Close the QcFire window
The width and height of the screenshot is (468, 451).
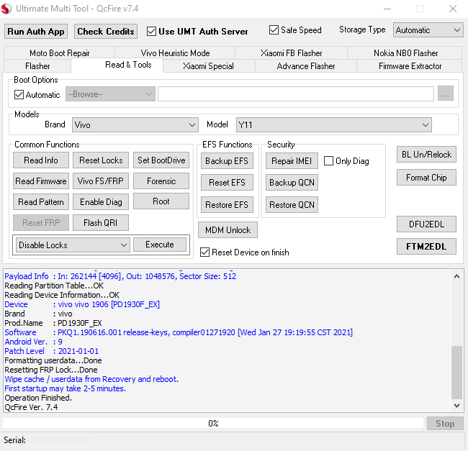click(453, 9)
